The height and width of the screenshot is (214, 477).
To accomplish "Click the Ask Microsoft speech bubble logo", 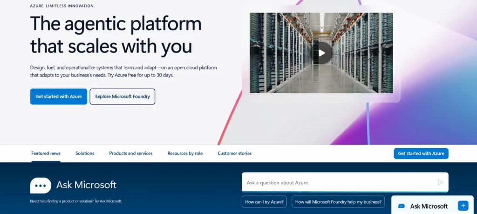I will click(41, 186).
